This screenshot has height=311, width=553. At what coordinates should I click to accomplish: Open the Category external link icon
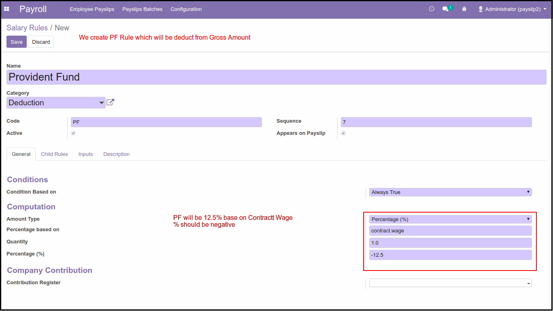click(x=110, y=102)
